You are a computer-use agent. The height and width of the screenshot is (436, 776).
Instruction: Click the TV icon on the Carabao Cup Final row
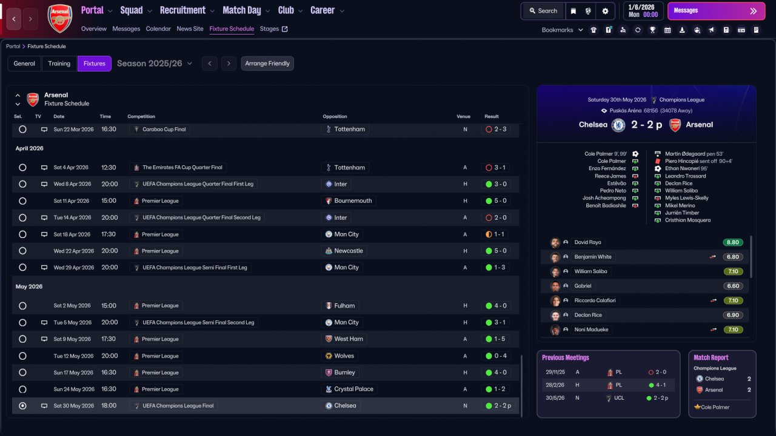coord(44,130)
